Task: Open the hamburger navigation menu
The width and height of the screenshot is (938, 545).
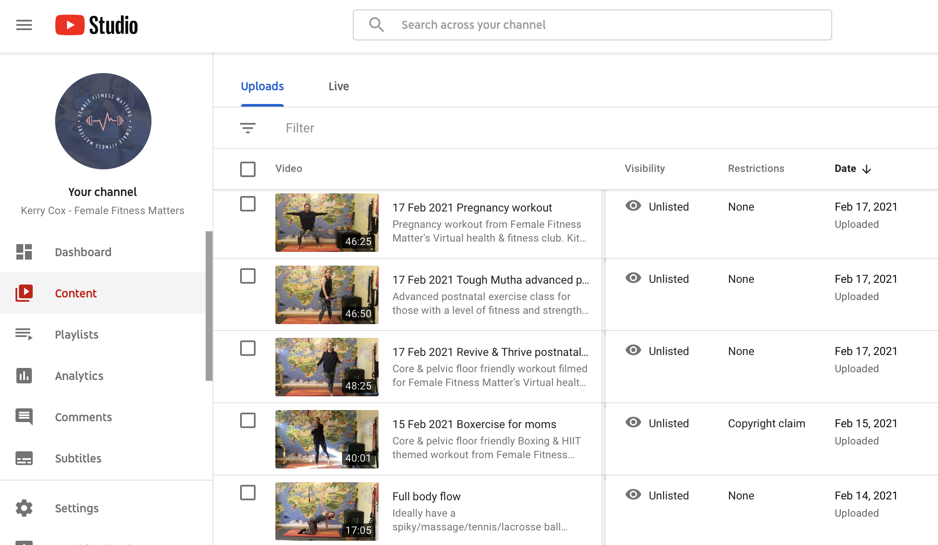Action: coord(24,25)
